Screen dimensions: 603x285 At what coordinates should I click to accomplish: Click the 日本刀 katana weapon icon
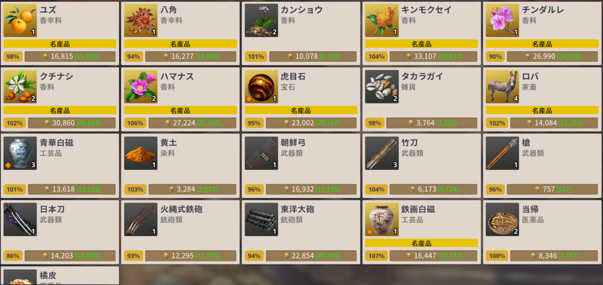coord(20,219)
